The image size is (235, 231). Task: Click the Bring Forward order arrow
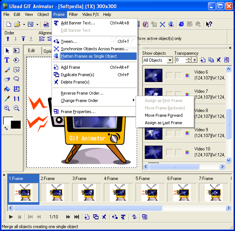pos(8,39)
